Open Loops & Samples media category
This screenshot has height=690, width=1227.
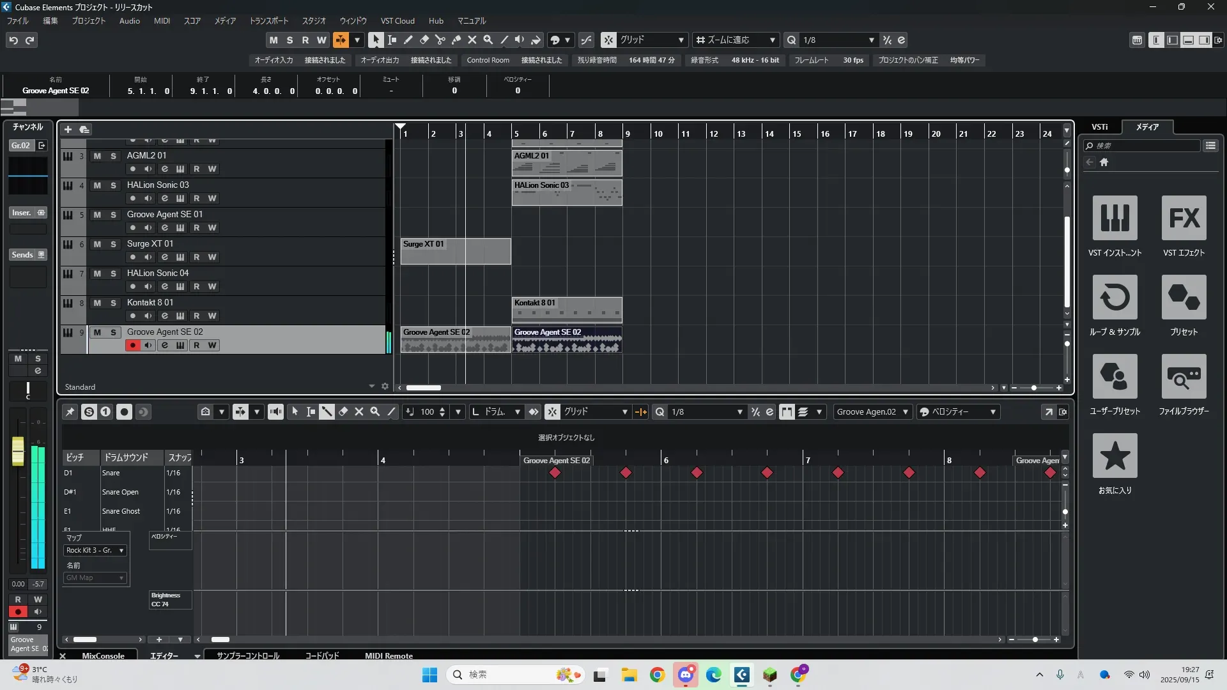click(1115, 297)
